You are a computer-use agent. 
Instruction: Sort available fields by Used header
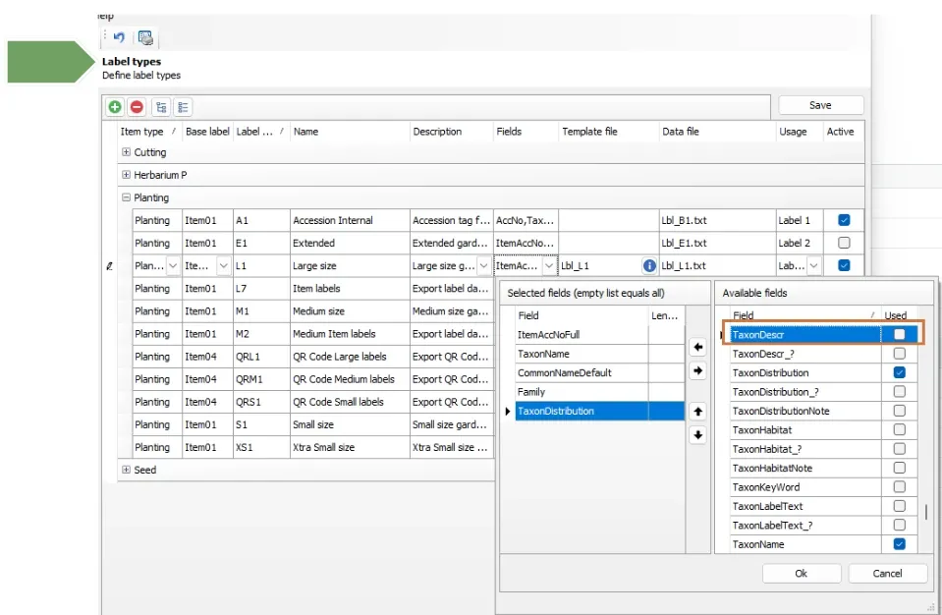coord(898,315)
